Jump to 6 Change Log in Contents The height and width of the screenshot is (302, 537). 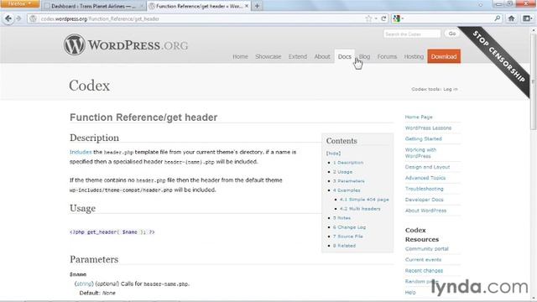(x=349, y=227)
